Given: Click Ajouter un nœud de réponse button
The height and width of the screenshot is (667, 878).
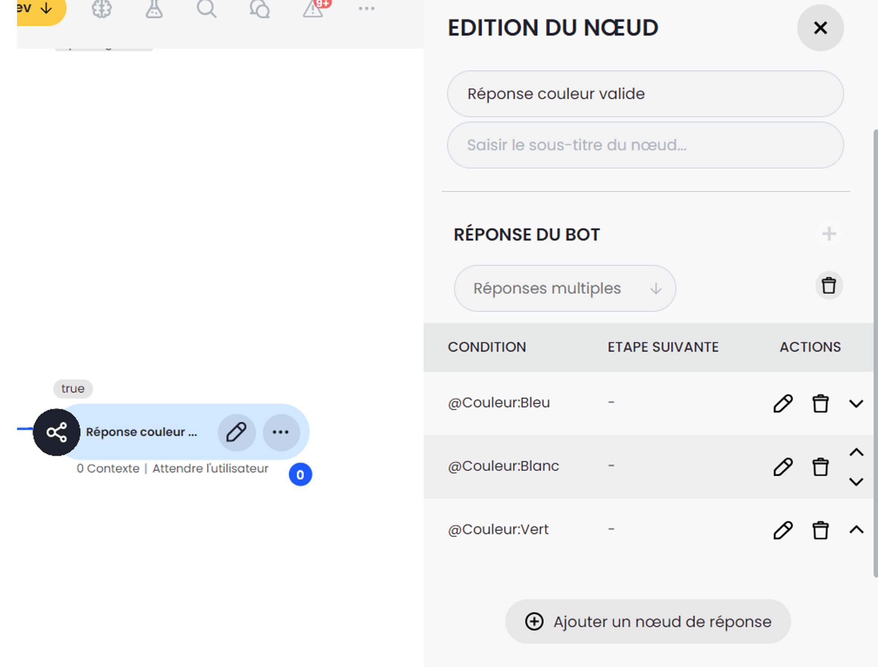Looking at the screenshot, I should coord(648,622).
